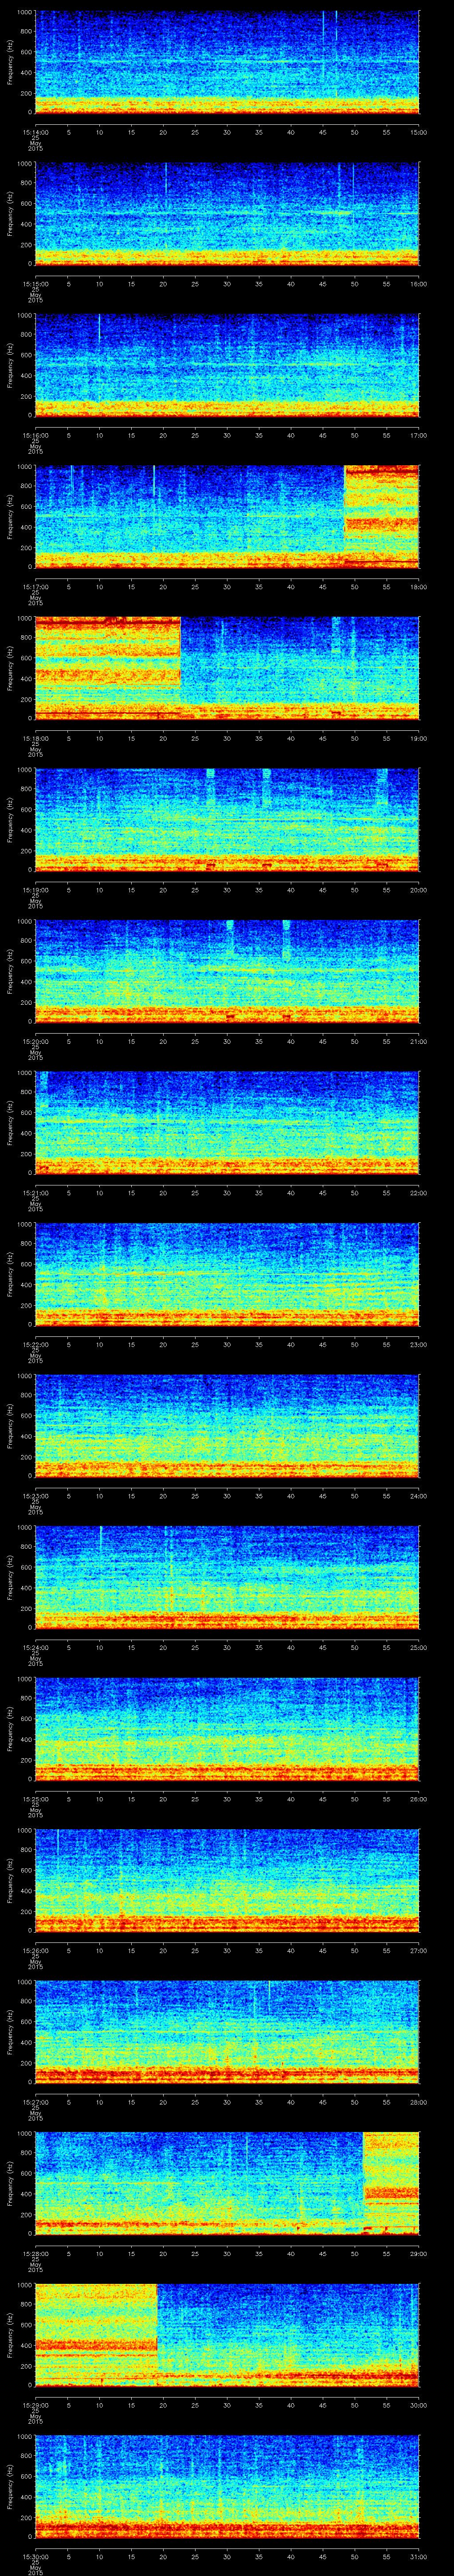The height and width of the screenshot is (2576, 454).
Task: Click the '15:29:00' start time label
Action: click(x=35, y=2406)
